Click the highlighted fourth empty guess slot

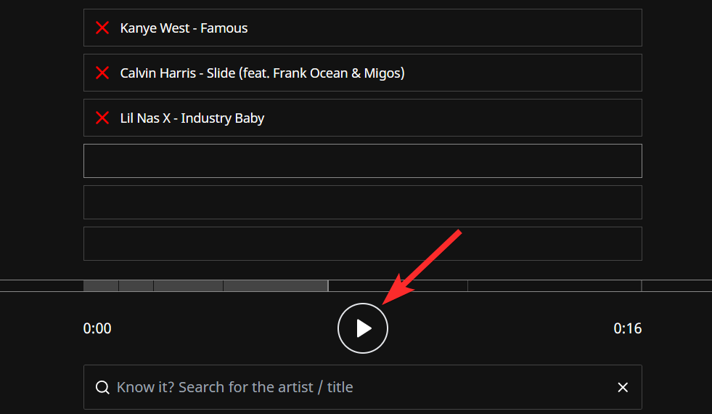pos(363,161)
